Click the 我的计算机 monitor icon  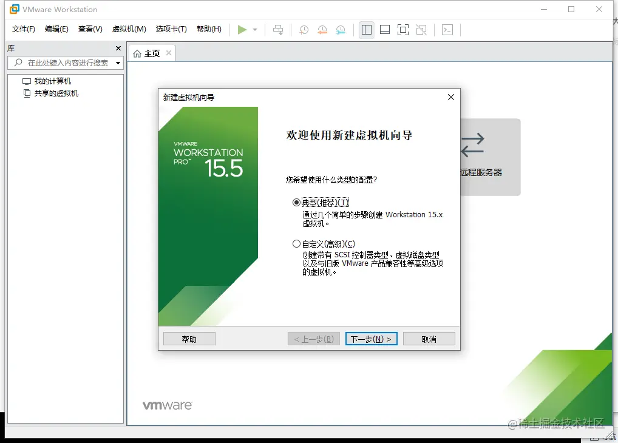click(26, 81)
